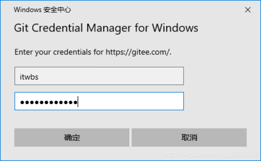Screen dimensions: 261x161
Task: Click the first masked password dot
Action: [22, 102]
